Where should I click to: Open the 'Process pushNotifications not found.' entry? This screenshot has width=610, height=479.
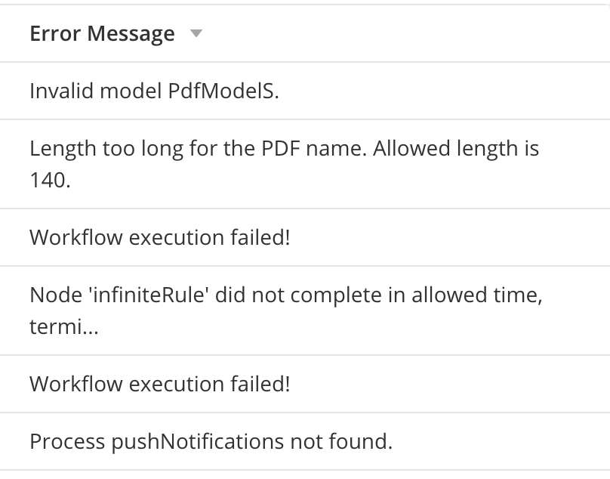click(305, 441)
